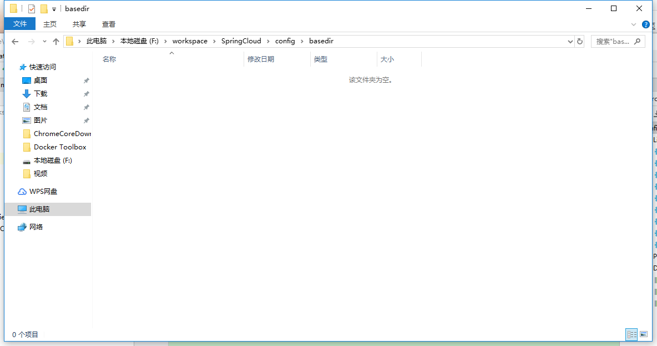The height and width of the screenshot is (346, 657).
Task: Open the quick access toolbar customize dropdown
Action: pos(53,8)
